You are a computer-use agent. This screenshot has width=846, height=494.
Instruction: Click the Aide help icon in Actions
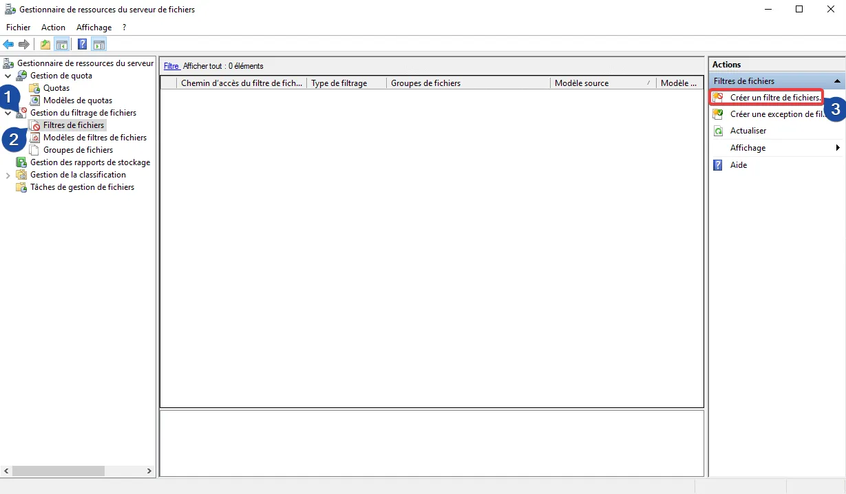coord(718,165)
